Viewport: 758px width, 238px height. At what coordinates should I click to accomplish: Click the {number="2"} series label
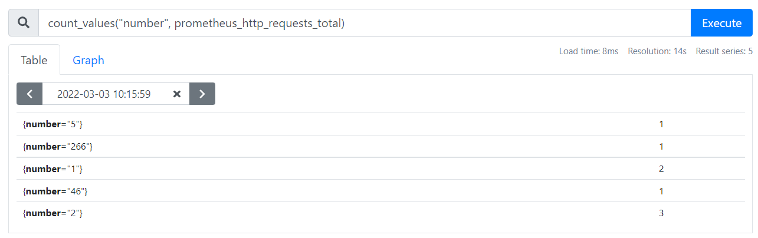click(x=52, y=213)
